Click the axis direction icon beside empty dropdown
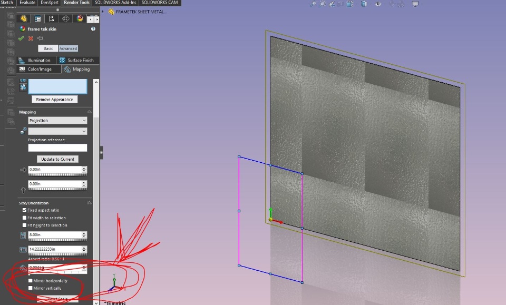 (23, 131)
